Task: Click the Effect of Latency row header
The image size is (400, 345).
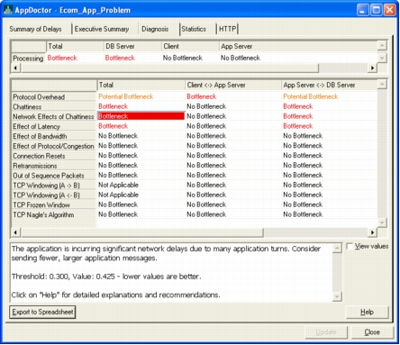Action: coord(54,126)
